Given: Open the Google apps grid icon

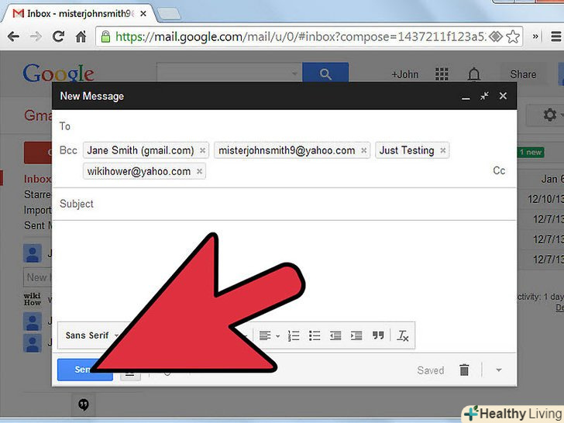Looking at the screenshot, I should coord(442,74).
